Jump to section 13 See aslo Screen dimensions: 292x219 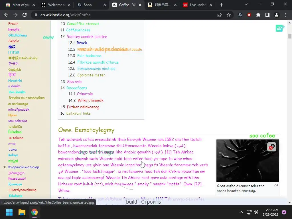tap(74, 82)
